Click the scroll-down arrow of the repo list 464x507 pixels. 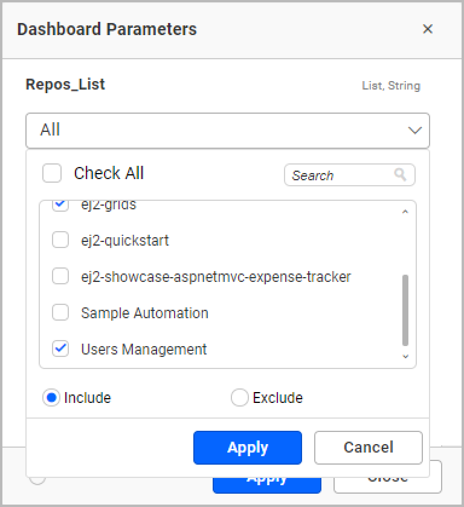[405, 358]
